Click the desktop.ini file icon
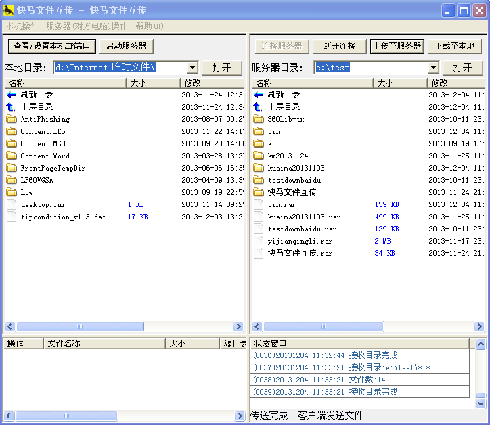 pos(11,204)
